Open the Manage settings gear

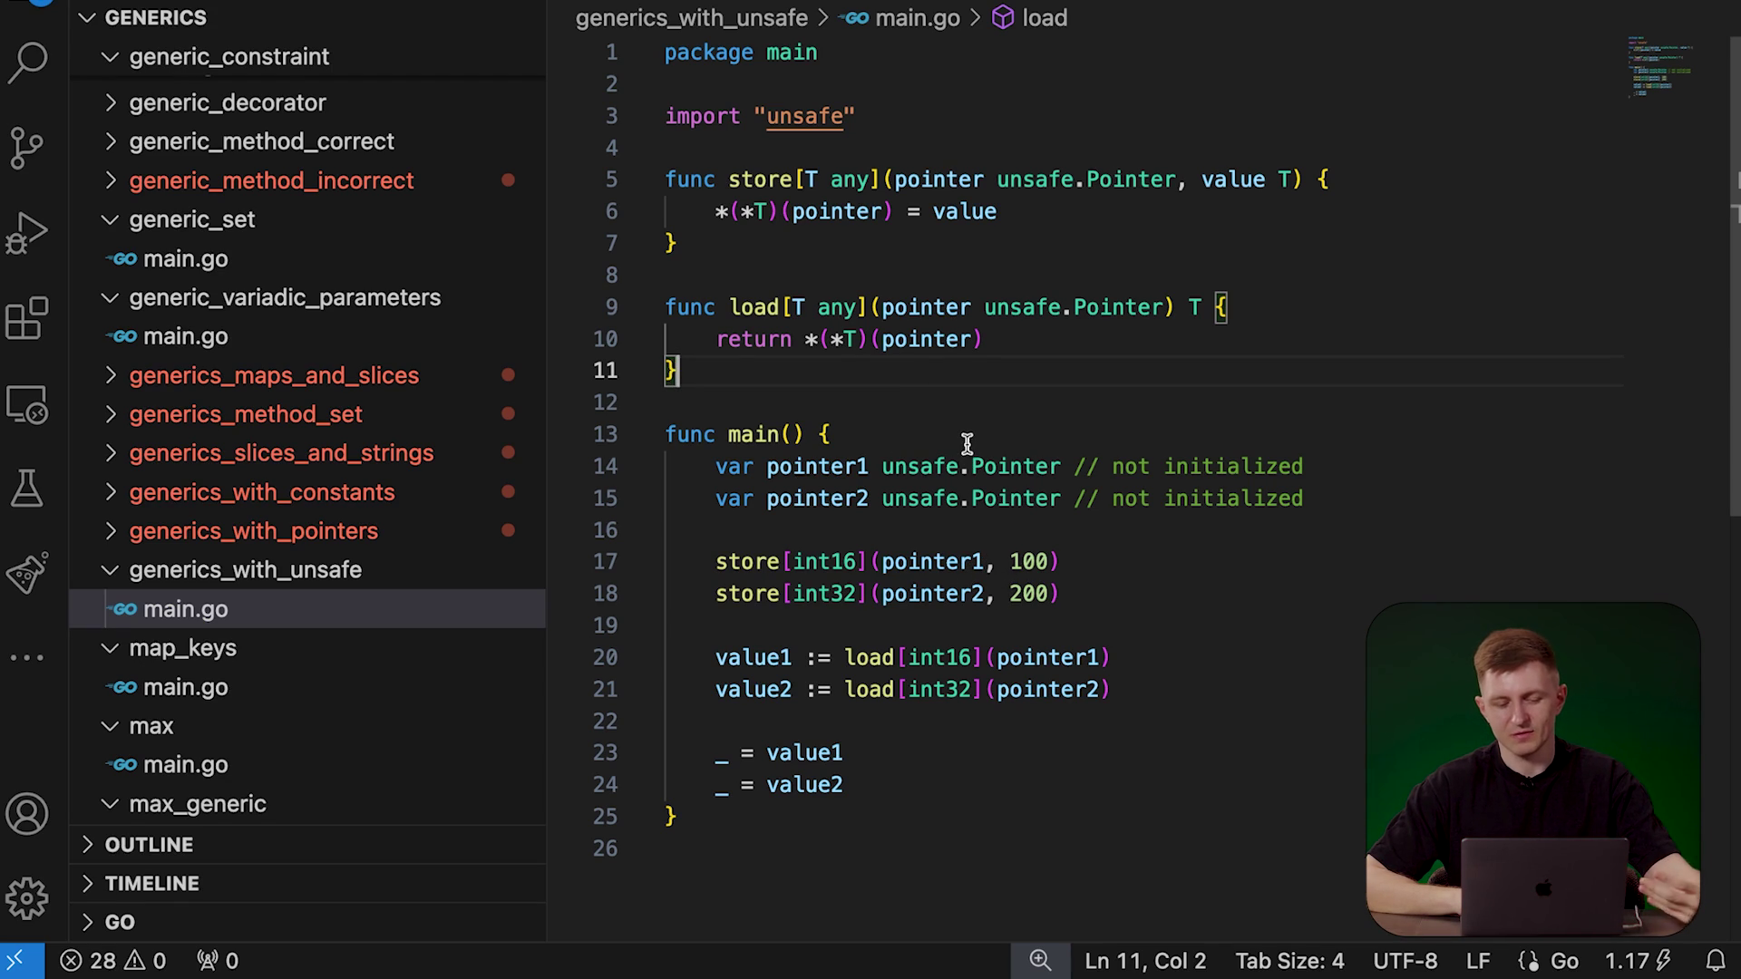27,898
